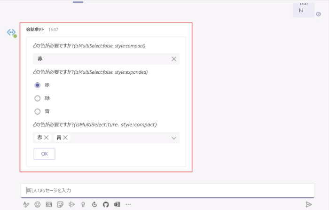Open the single-select compact color combo box
The image size is (329, 210).
[x=106, y=59]
